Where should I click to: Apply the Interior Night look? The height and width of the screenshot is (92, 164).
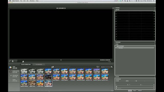(x=32, y=77)
